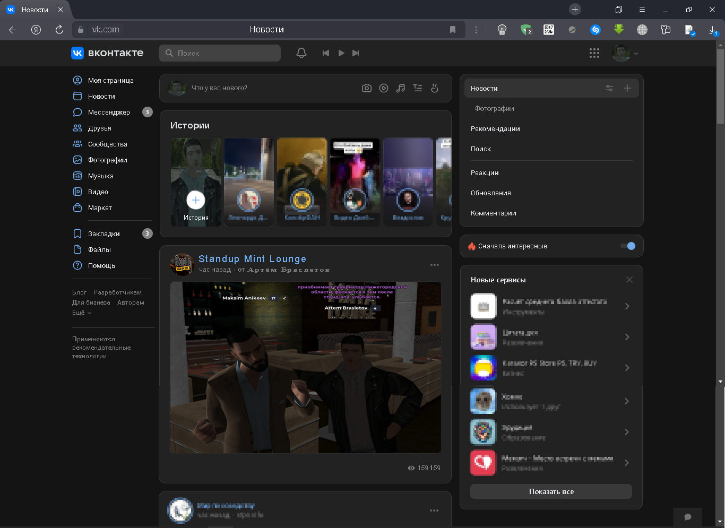Open new browser tab with plus
This screenshot has height=528, width=725.
pos(575,10)
